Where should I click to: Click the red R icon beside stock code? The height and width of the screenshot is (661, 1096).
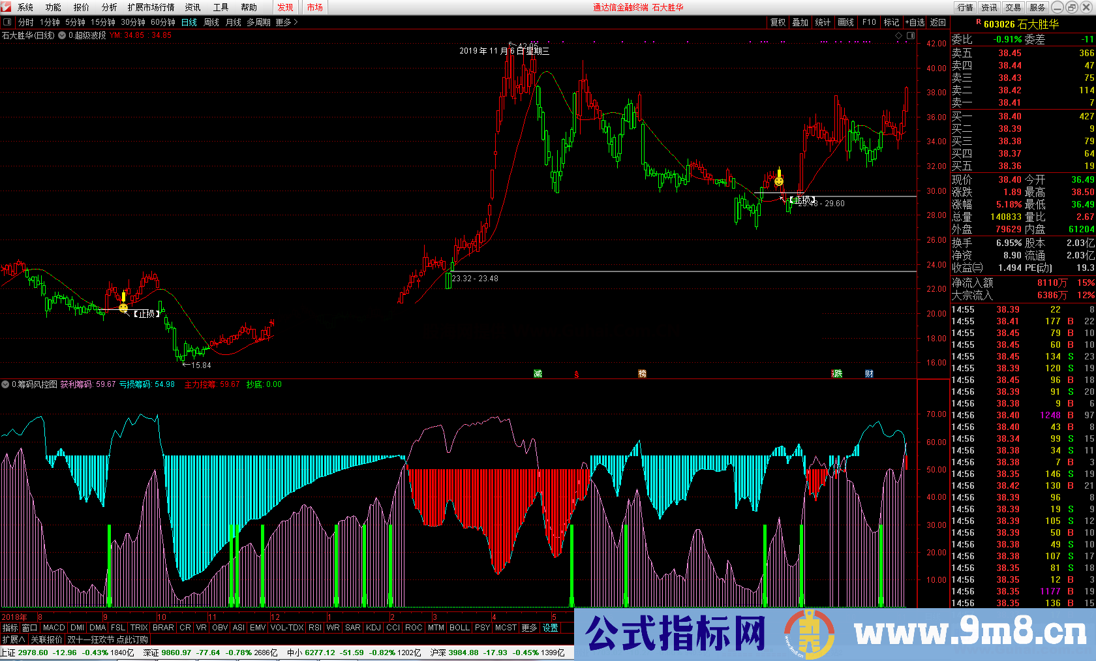[x=978, y=23]
